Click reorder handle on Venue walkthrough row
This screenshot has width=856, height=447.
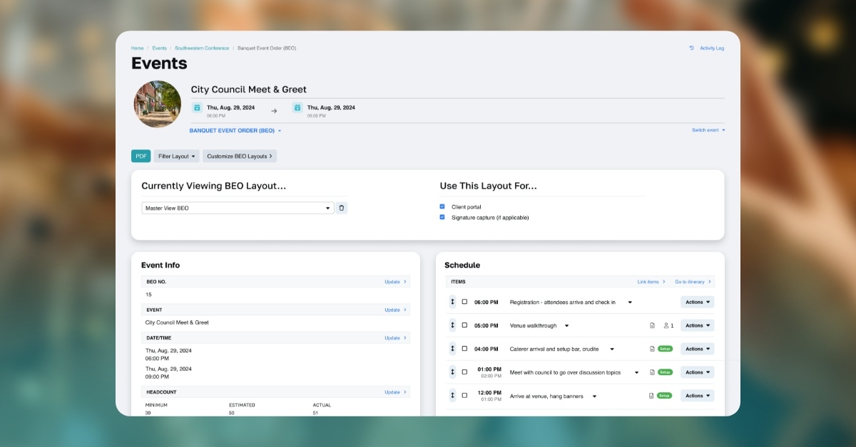pos(452,325)
